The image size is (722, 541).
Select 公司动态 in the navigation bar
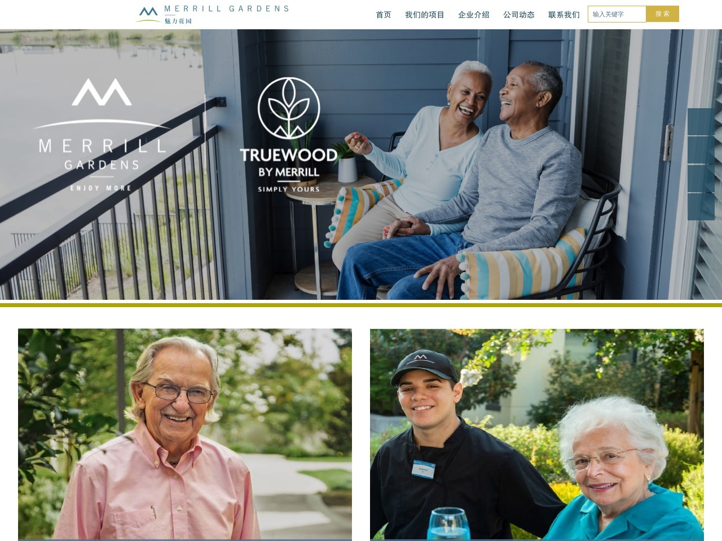click(x=519, y=15)
